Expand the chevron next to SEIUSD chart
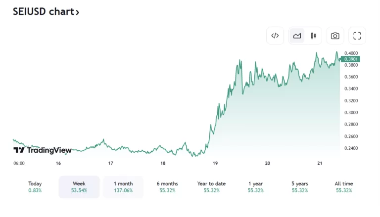The width and height of the screenshot is (380, 217). pyautogui.click(x=77, y=12)
